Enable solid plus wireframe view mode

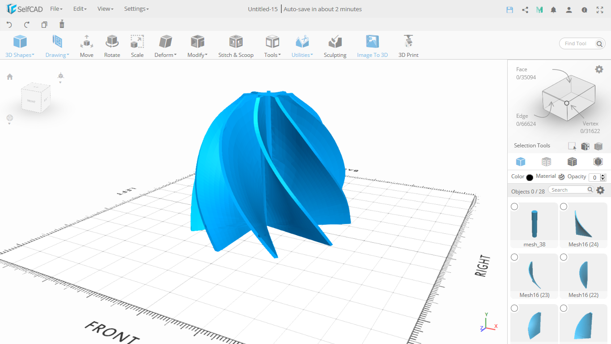(x=572, y=162)
